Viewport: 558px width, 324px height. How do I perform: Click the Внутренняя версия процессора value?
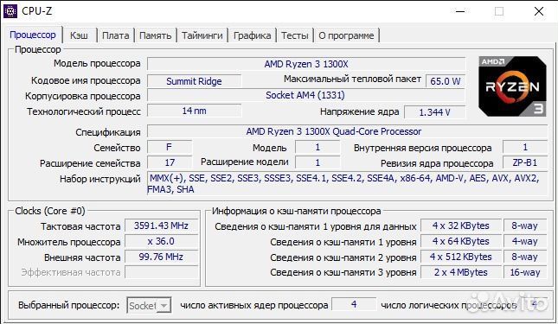(525, 147)
